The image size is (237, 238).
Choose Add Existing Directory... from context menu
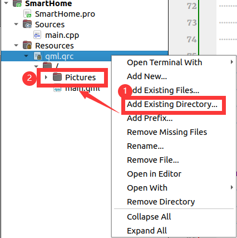[x=172, y=104]
